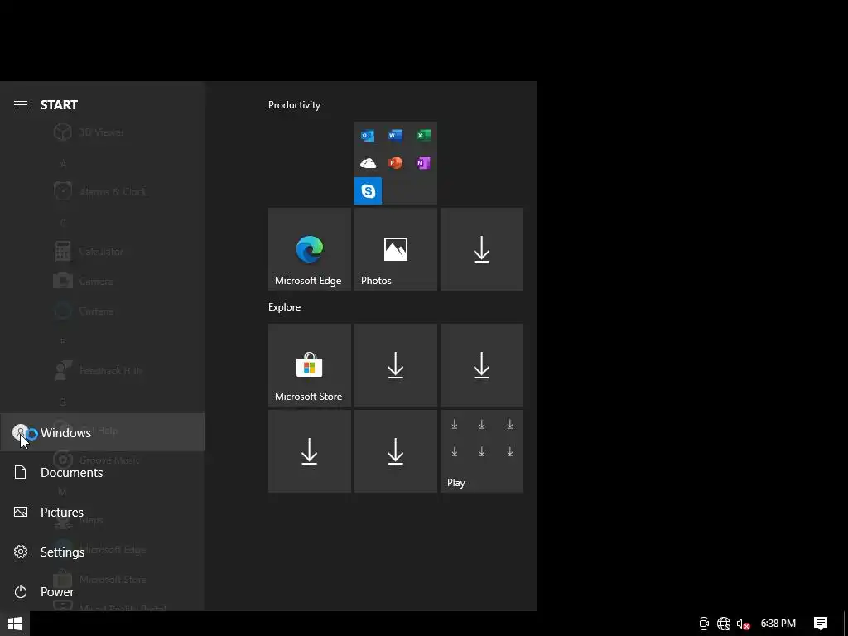The height and width of the screenshot is (636, 848).
Task: Click the Show desktop strip
Action: pos(846,624)
